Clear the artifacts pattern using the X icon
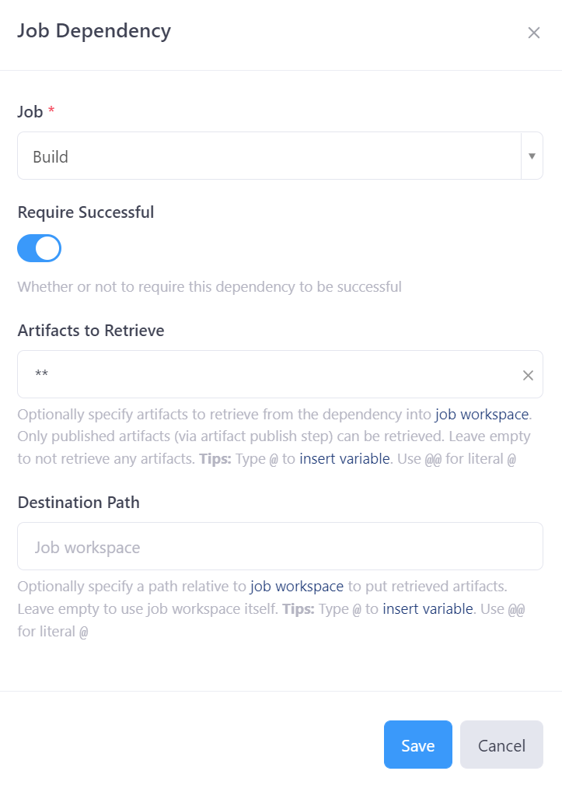 tap(528, 375)
